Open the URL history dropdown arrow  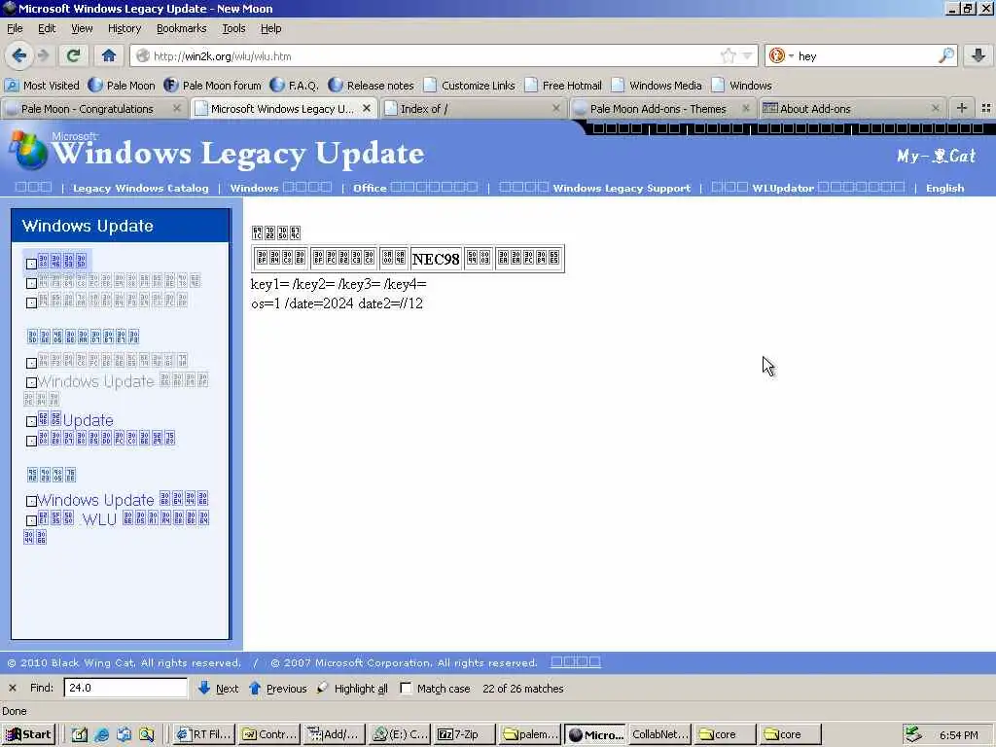click(747, 55)
